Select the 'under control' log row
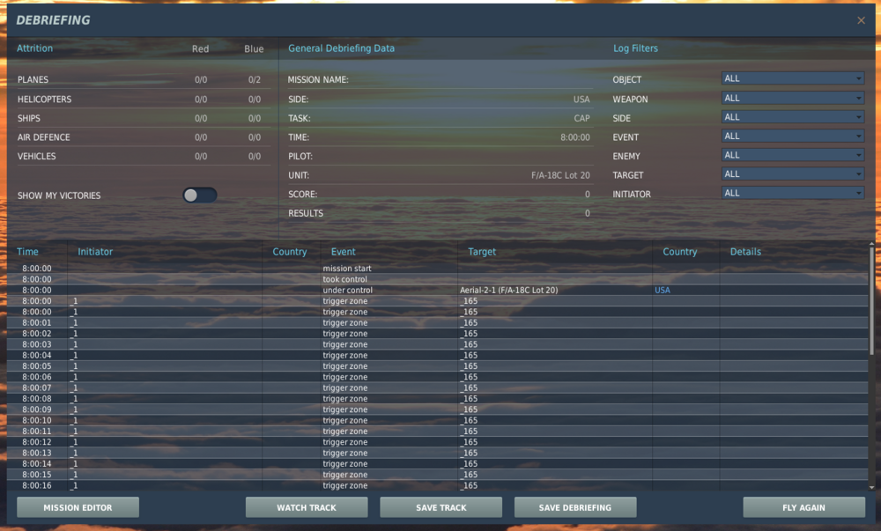The width and height of the screenshot is (881, 531). pyautogui.click(x=437, y=291)
